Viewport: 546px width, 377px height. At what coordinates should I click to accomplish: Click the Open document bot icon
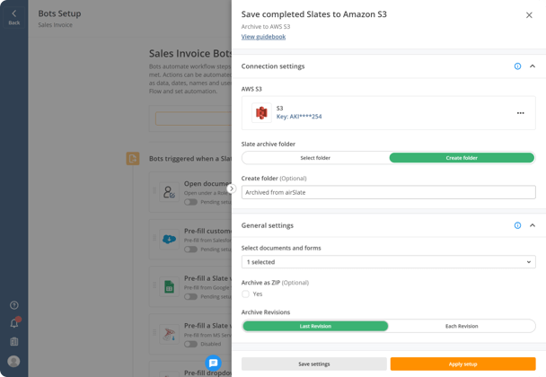(x=169, y=192)
